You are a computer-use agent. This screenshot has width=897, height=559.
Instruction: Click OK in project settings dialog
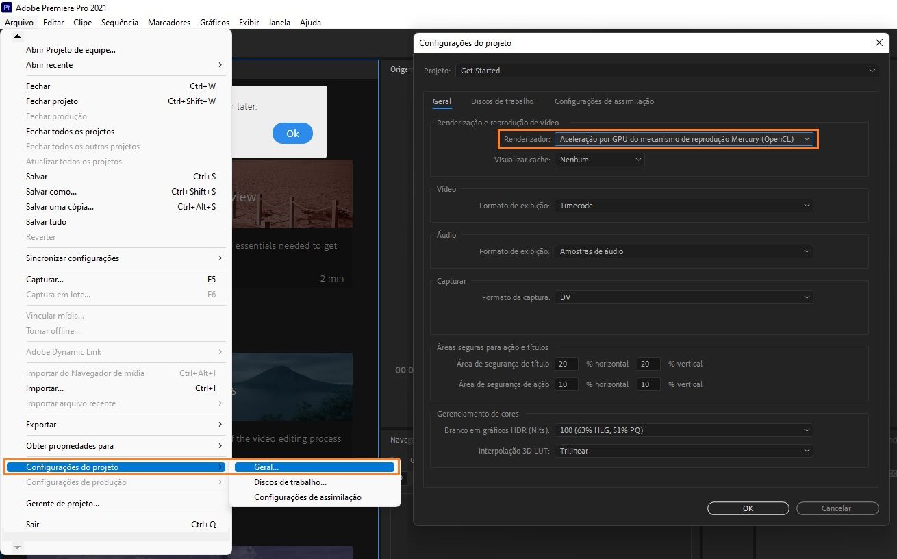coord(748,508)
